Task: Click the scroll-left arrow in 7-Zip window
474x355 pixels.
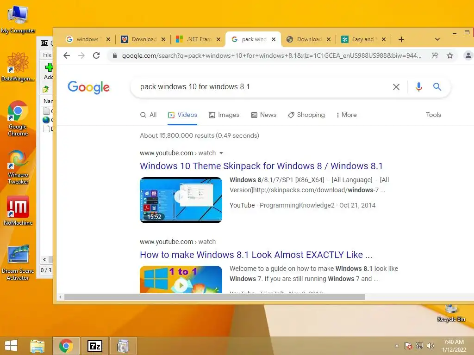Action: (45, 260)
